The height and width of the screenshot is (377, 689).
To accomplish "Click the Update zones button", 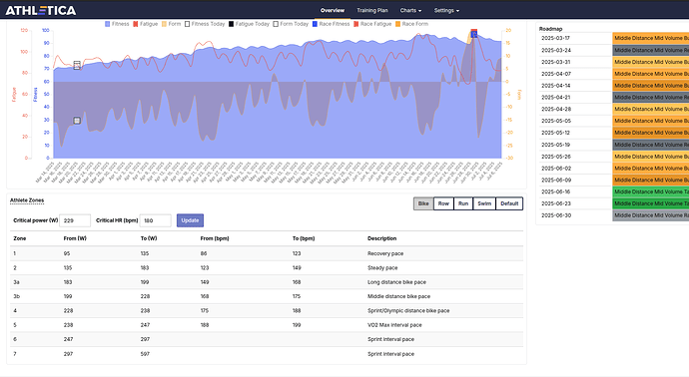I will point(190,220).
